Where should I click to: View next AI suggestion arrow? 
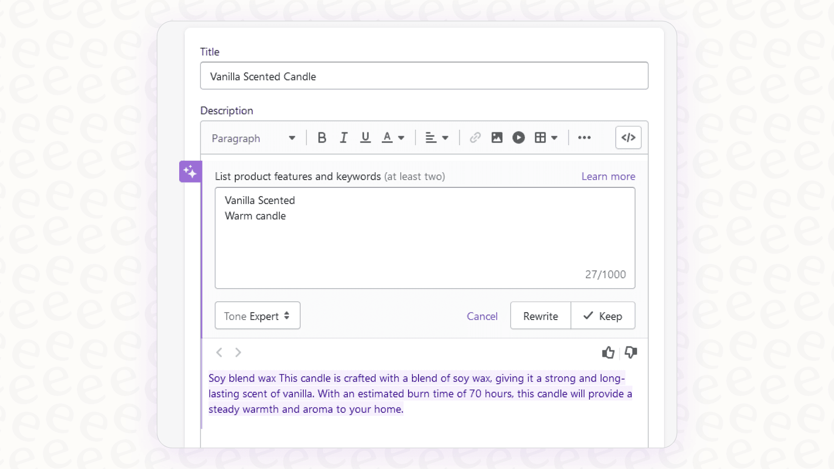coord(238,352)
